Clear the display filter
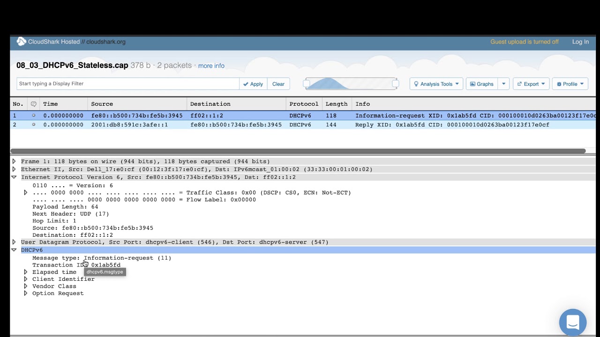Viewport: 600px width, 337px height. [x=278, y=84]
